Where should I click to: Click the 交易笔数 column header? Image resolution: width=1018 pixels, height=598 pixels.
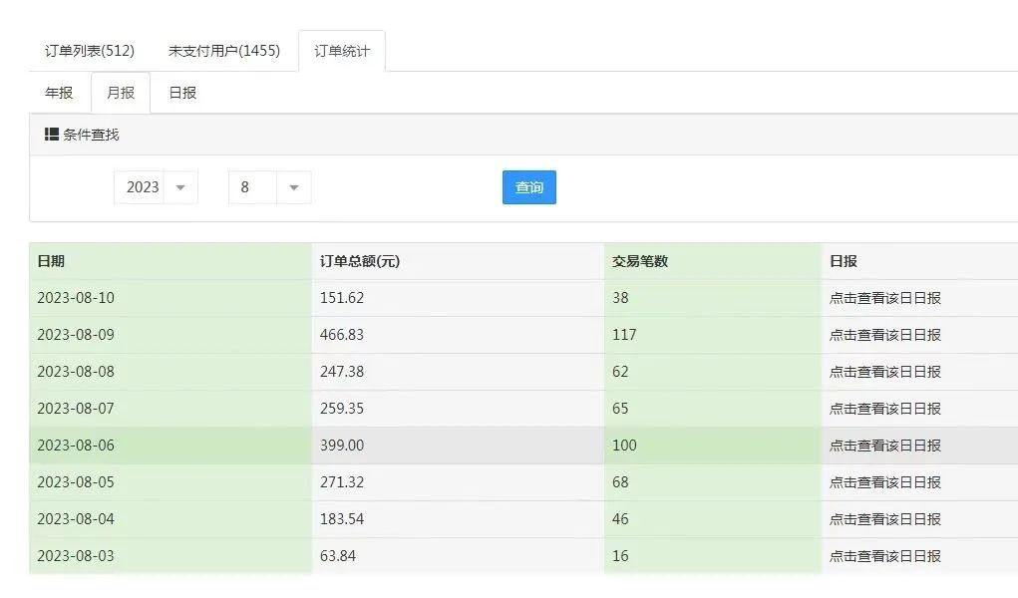click(x=634, y=260)
